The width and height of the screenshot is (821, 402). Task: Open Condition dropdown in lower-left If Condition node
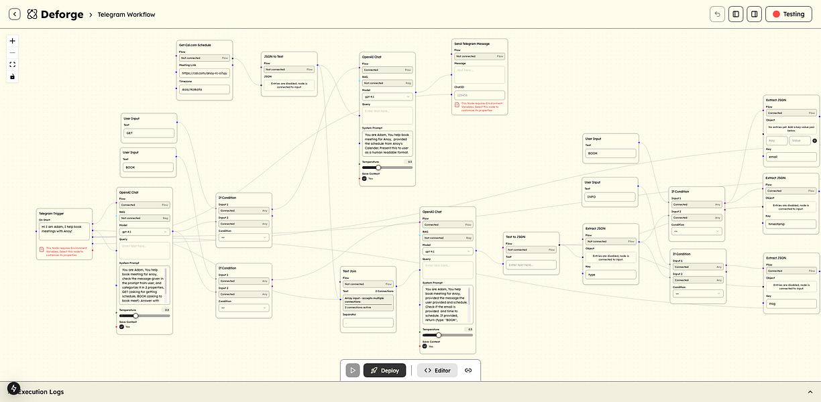point(244,308)
